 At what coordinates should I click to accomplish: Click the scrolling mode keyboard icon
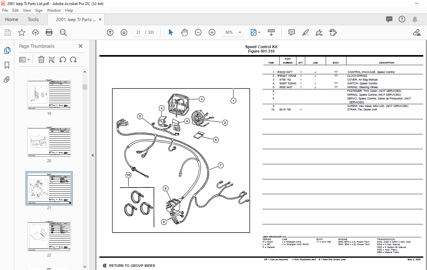(271, 32)
